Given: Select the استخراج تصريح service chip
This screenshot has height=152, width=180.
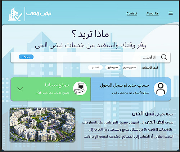Looking at the screenshot, I should [x=130, y=68].
